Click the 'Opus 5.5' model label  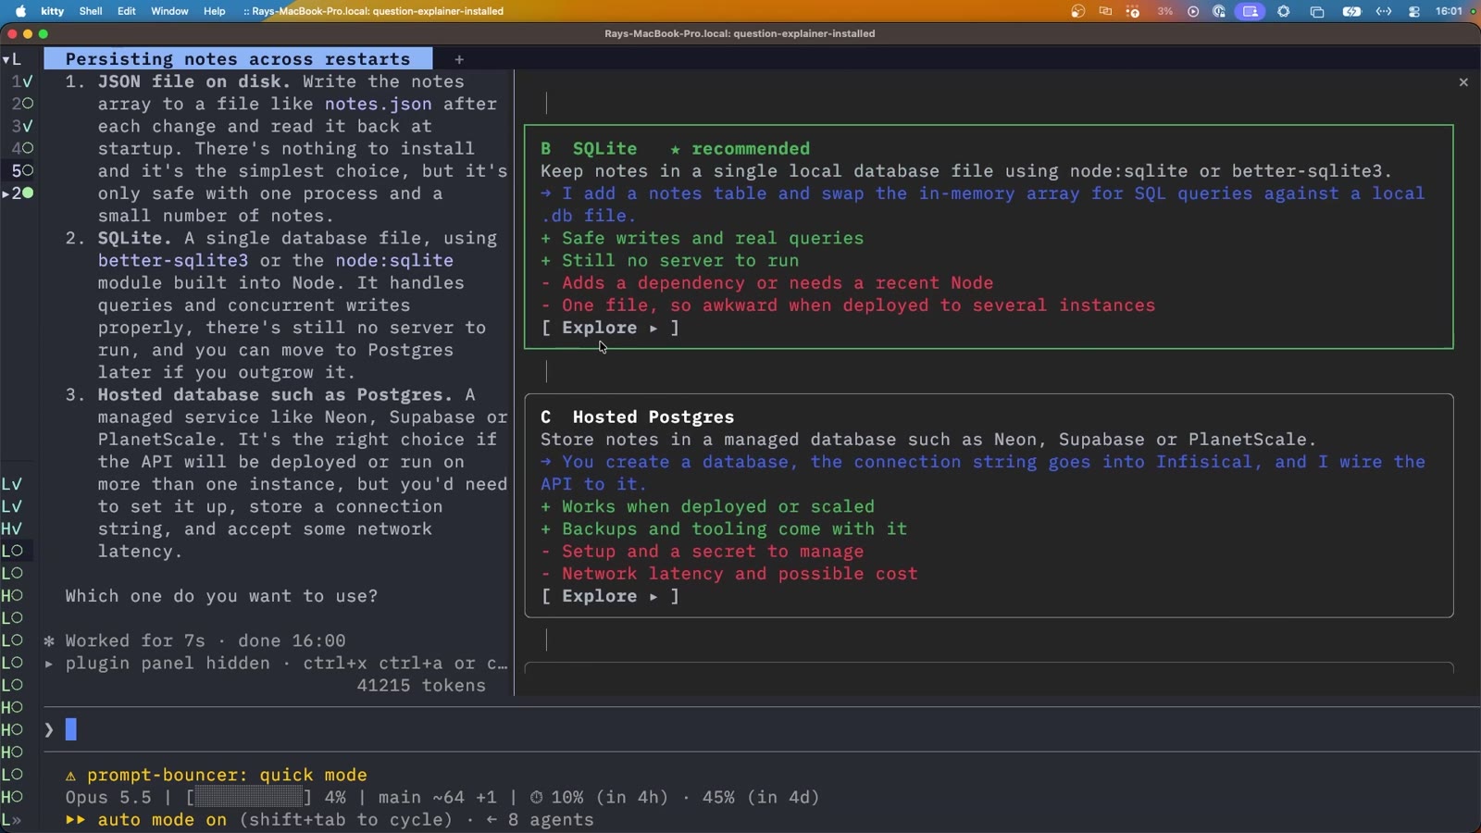[108, 797]
